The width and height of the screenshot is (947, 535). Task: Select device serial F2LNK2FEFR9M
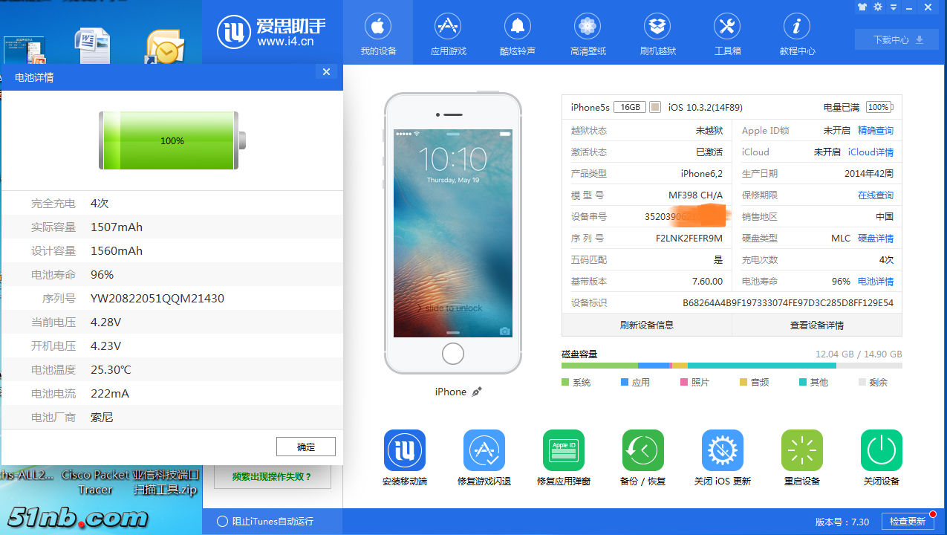(x=689, y=238)
